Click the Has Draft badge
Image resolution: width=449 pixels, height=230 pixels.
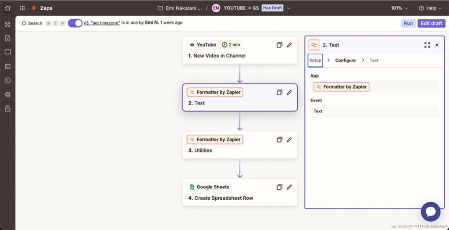[272, 8]
